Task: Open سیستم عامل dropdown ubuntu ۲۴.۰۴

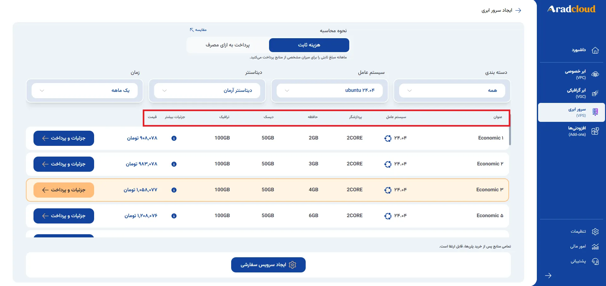Action: 330,91
